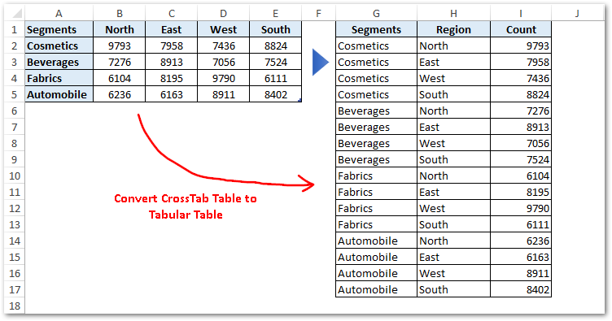Select row 5 header
This screenshot has height=321, width=612.
pyautogui.click(x=15, y=94)
